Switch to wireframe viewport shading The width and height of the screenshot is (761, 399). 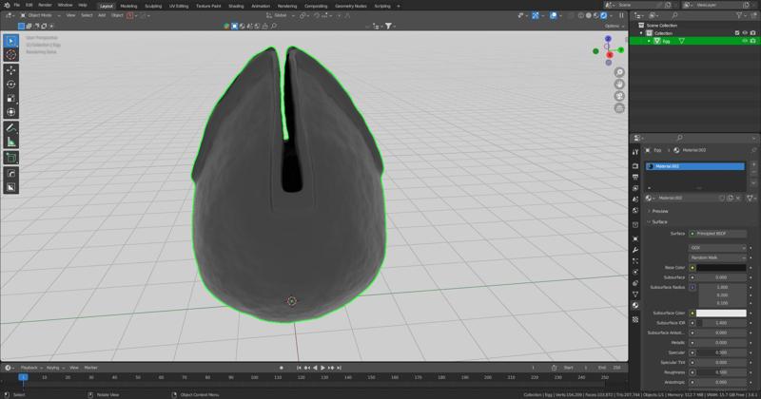click(x=581, y=15)
